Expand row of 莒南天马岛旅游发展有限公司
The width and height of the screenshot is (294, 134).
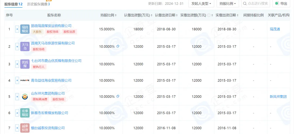point(17,46)
